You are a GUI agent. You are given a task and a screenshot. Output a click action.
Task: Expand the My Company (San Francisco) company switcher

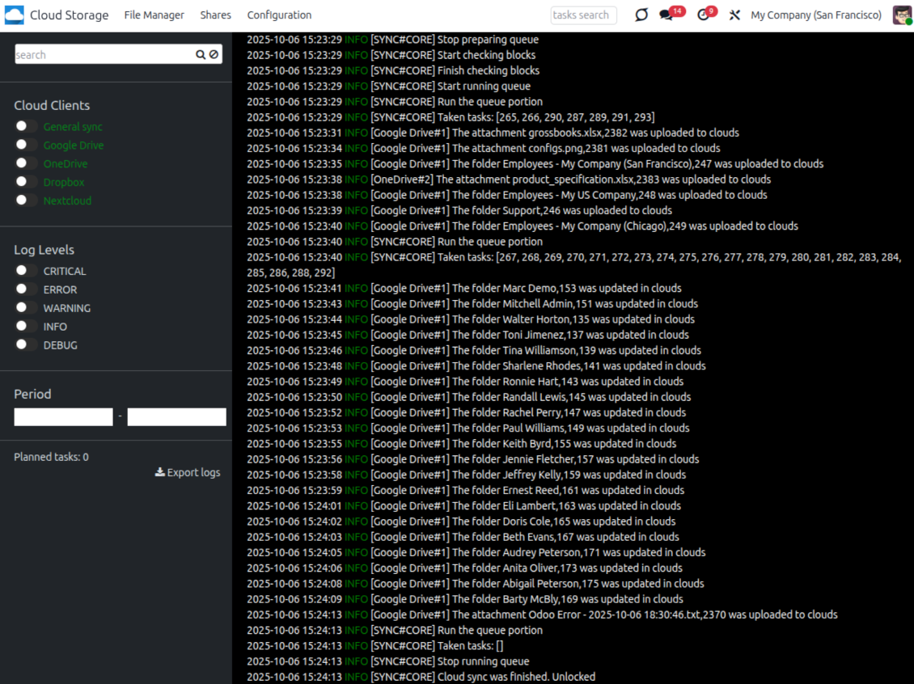click(815, 15)
